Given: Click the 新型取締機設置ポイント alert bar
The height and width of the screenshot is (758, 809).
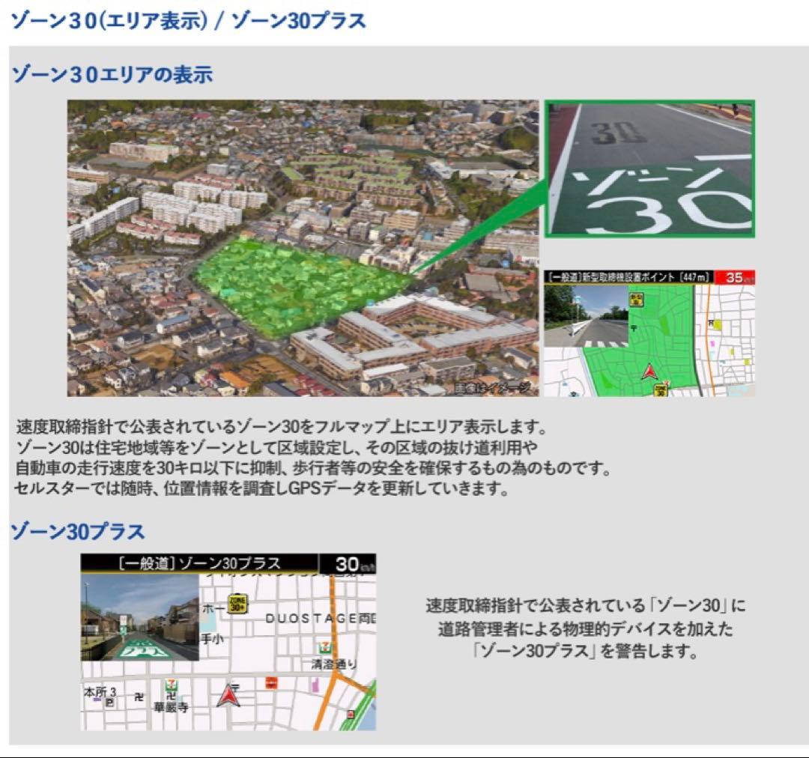Looking at the screenshot, I should tap(628, 278).
